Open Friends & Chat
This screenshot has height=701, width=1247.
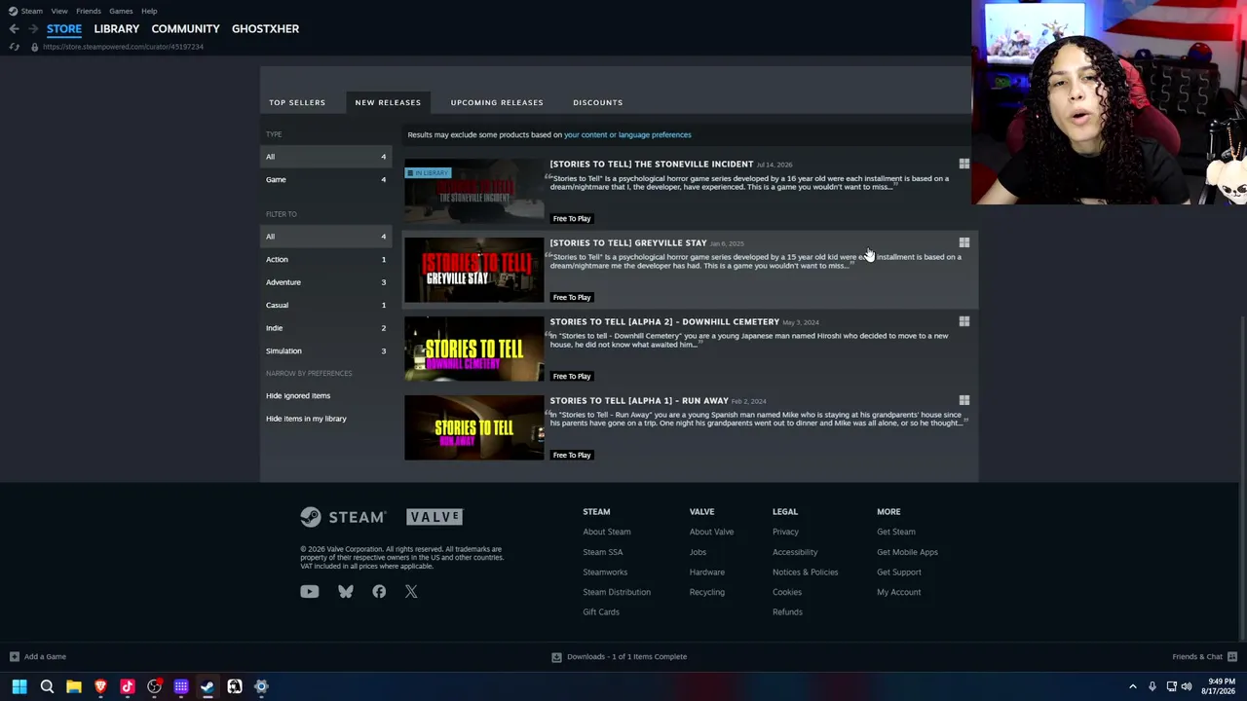[x=1204, y=657]
